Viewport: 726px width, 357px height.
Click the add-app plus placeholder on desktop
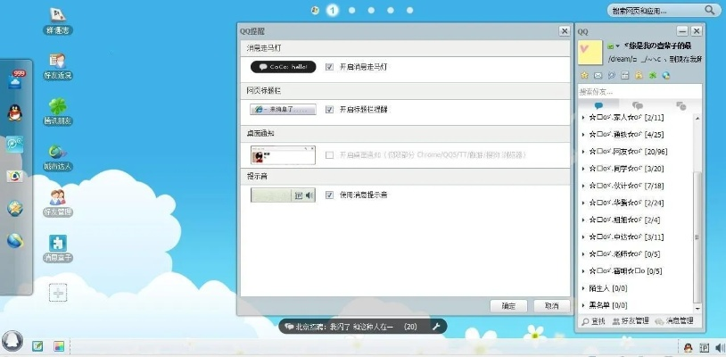point(58,293)
